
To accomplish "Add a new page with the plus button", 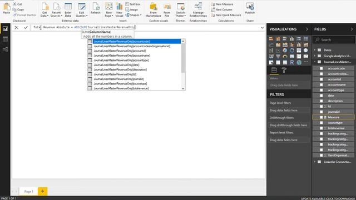I will pyautogui.click(x=43, y=191).
